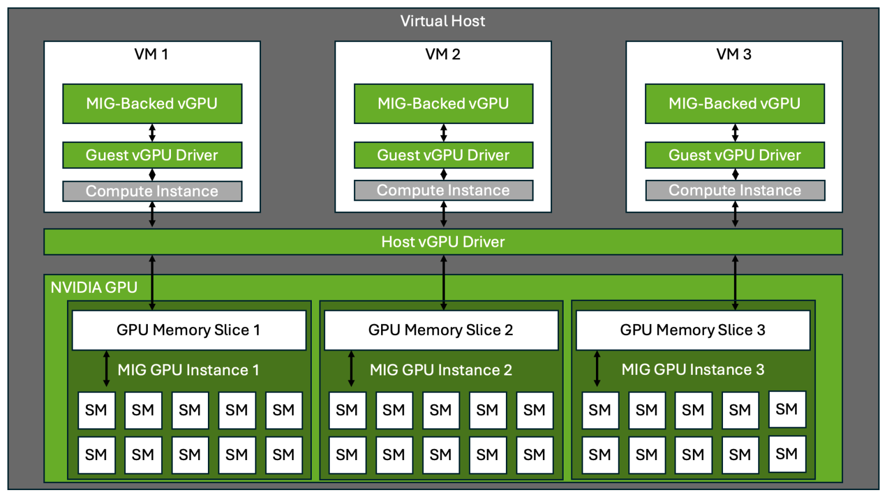The width and height of the screenshot is (887, 497).
Task: Click the MIG-Backed vGPU box in VM 2
Action: (x=443, y=104)
